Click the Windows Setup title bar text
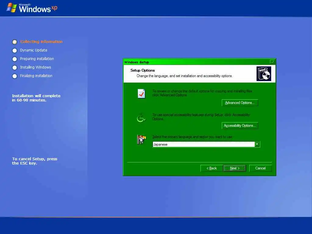Screen dimensions: 312x234 (x=136, y=62)
